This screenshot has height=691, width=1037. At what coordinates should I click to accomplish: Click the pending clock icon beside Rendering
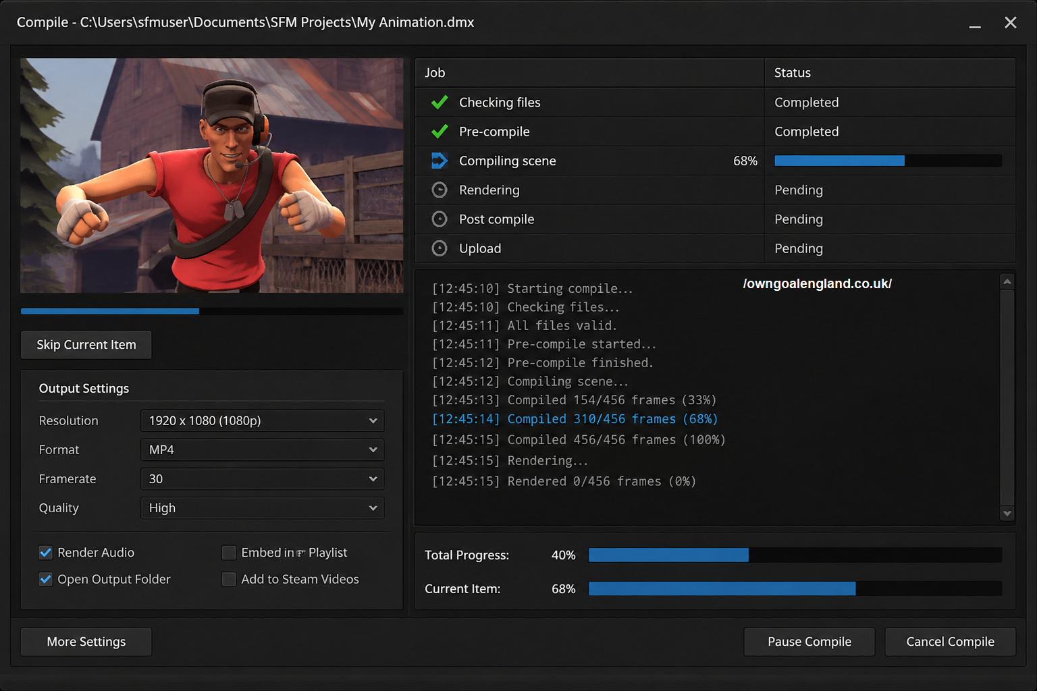(440, 190)
